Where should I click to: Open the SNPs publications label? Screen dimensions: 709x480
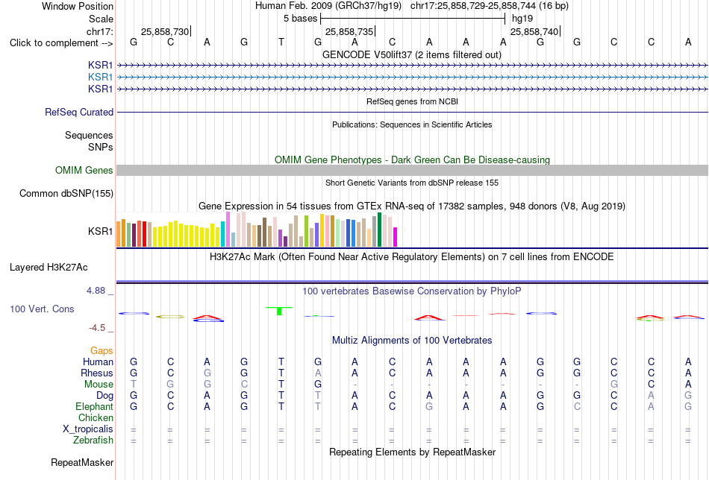[x=101, y=147]
